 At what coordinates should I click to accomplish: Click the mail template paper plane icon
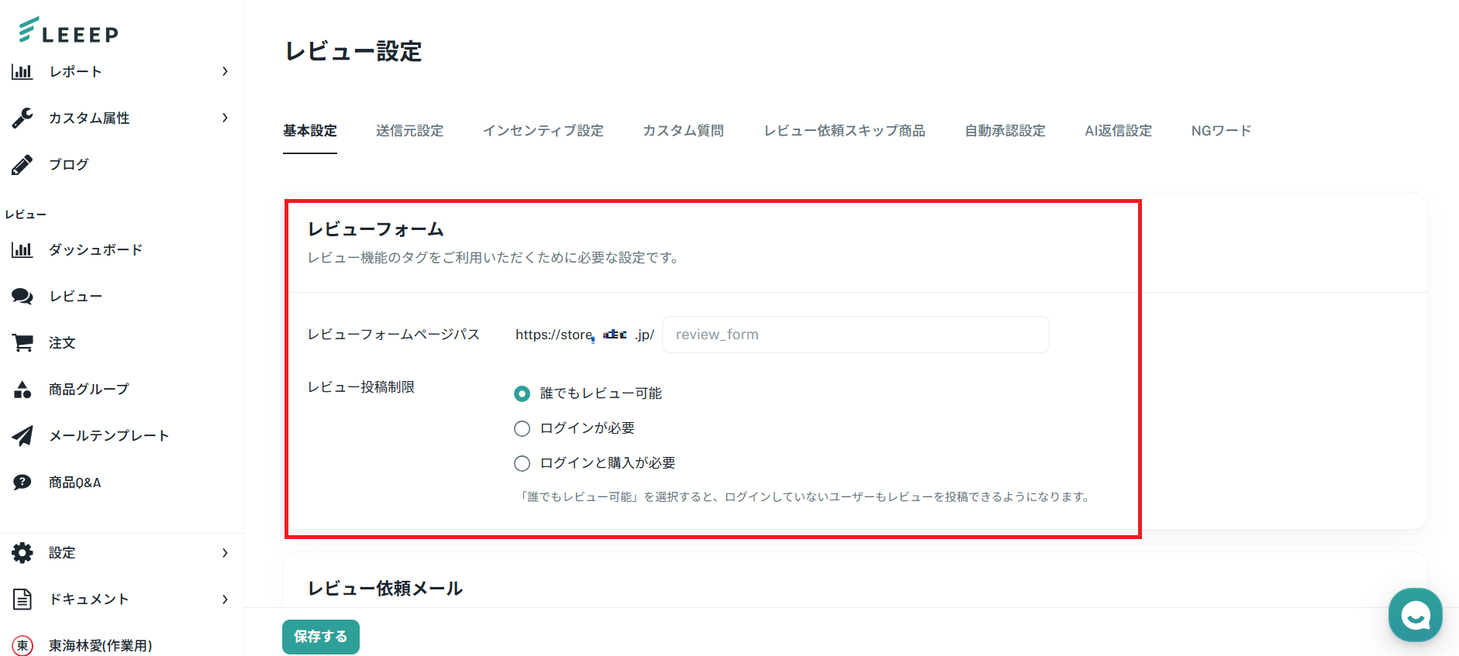pos(22,436)
